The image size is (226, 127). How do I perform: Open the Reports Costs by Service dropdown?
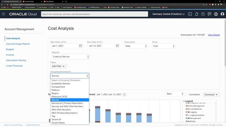[x=71, y=56]
